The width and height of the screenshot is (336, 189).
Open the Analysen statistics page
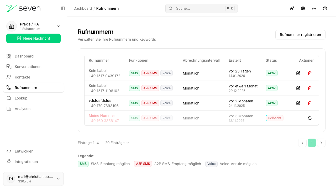click(22, 109)
